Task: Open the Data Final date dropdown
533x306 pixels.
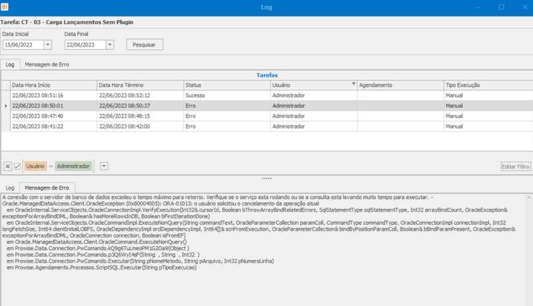Action: pyautogui.click(x=109, y=45)
